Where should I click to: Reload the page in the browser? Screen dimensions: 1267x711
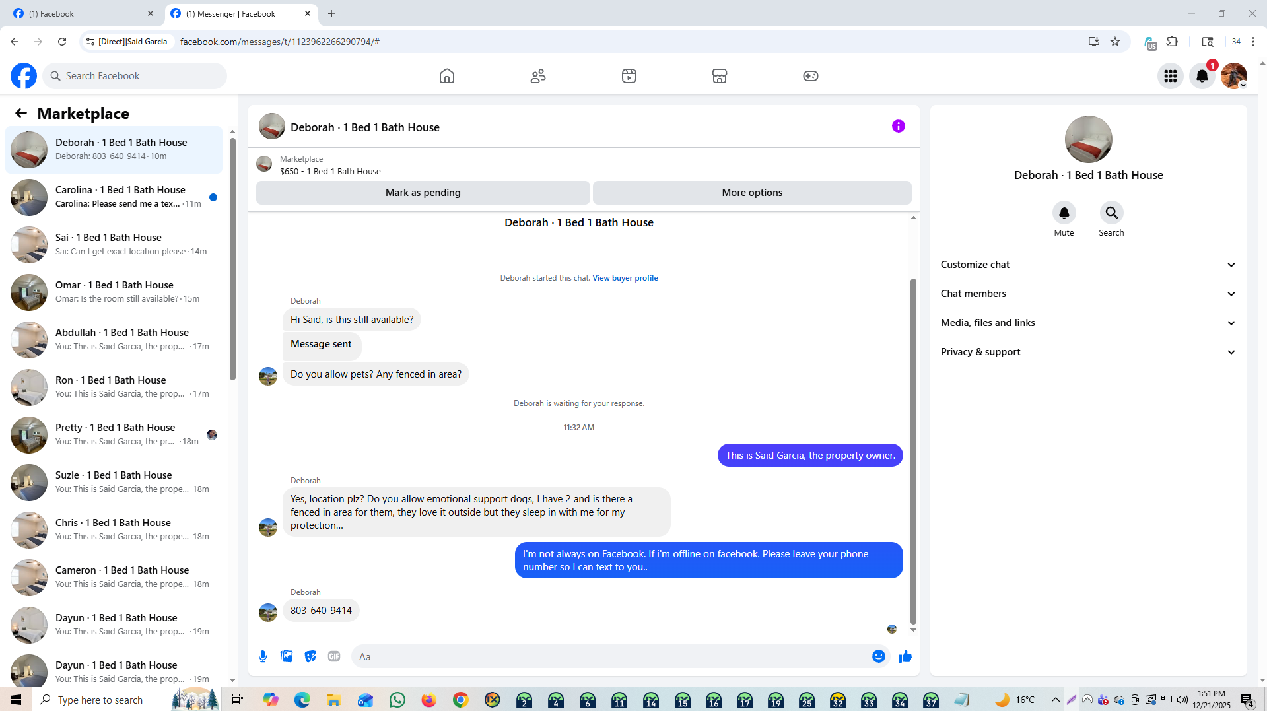coord(62,42)
